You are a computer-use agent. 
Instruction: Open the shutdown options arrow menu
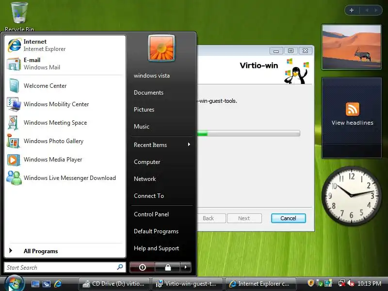[186, 267]
